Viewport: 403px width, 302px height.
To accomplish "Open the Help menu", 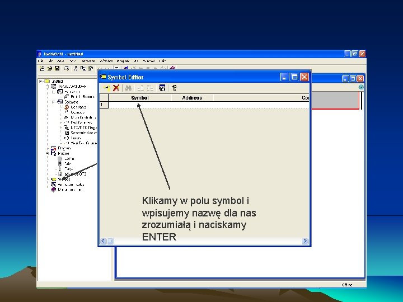I will click(162, 61).
